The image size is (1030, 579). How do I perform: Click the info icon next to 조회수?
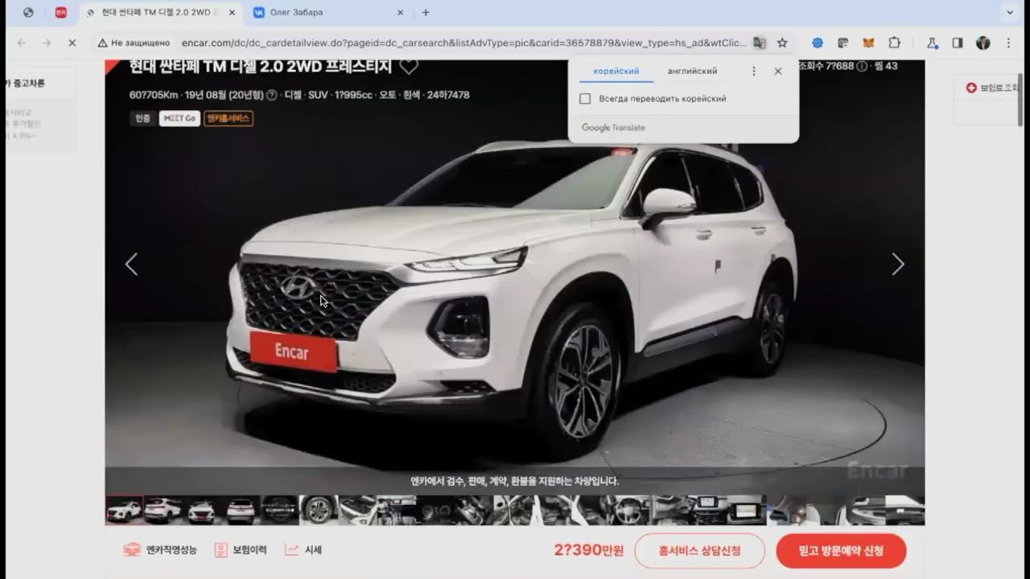tap(862, 66)
